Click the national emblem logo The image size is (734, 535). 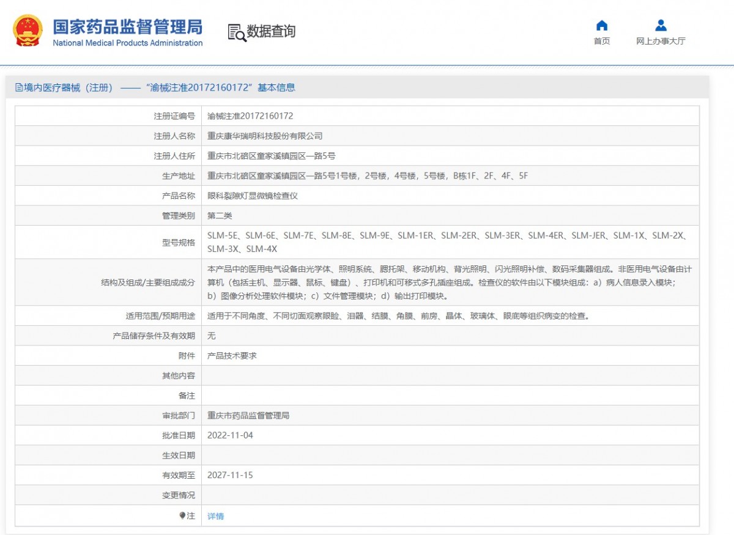28,31
